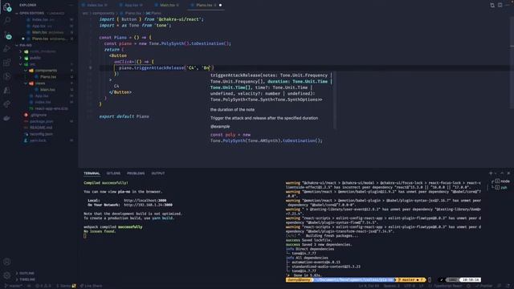
Task: Click the .gitignore file in explorer
Action: tap(38, 115)
